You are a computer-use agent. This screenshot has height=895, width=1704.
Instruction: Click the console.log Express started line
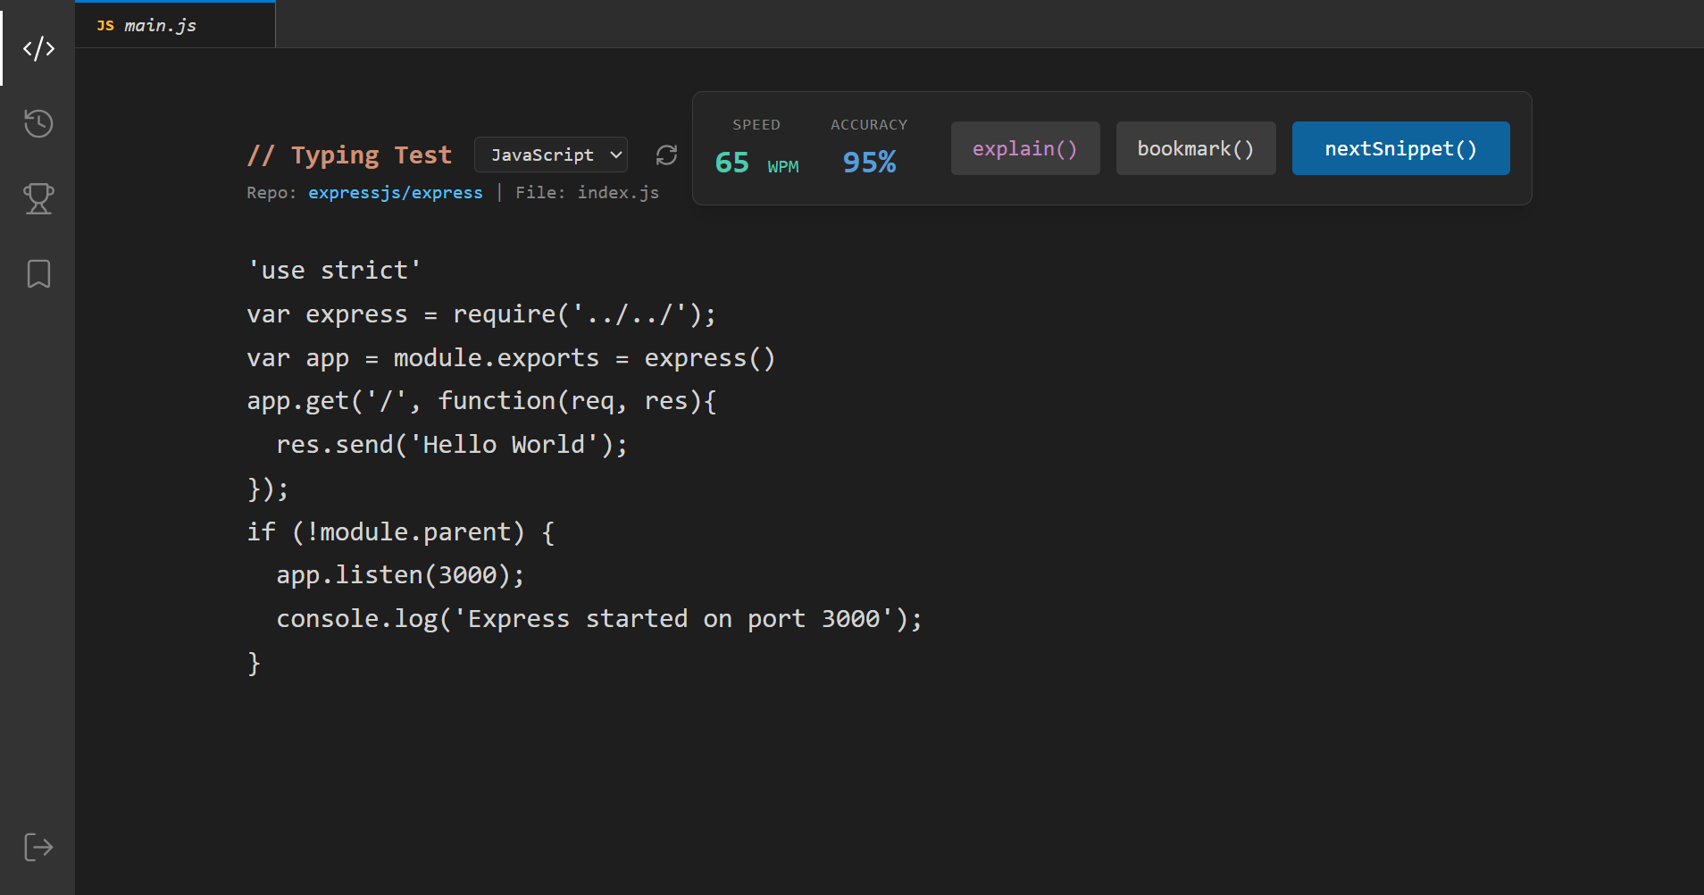coord(599,619)
